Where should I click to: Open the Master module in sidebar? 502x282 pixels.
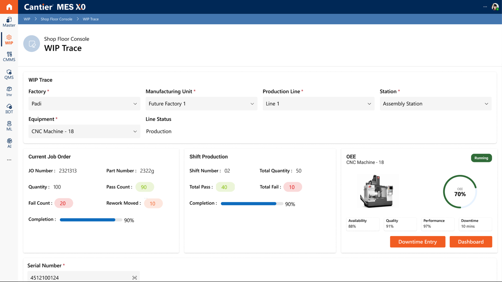(x=9, y=22)
